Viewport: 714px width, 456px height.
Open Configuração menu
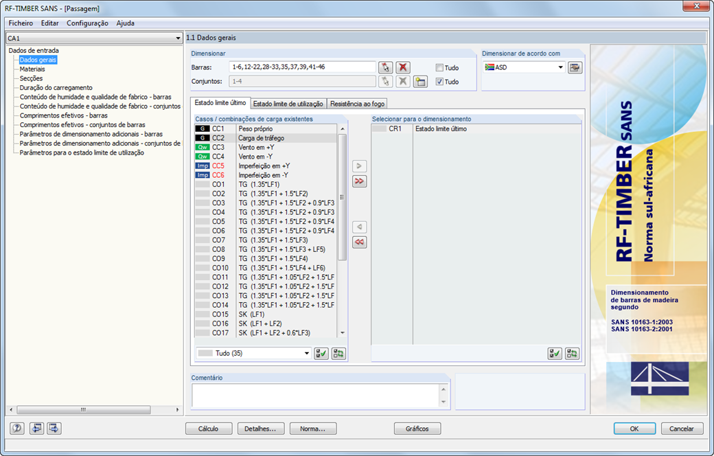87,23
